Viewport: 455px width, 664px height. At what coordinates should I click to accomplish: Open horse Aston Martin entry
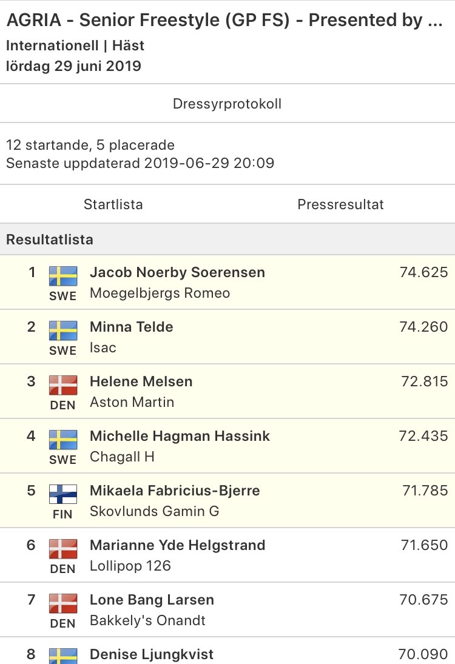tap(132, 402)
